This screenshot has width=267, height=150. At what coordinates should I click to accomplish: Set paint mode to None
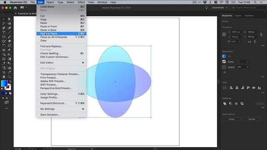[10, 93]
